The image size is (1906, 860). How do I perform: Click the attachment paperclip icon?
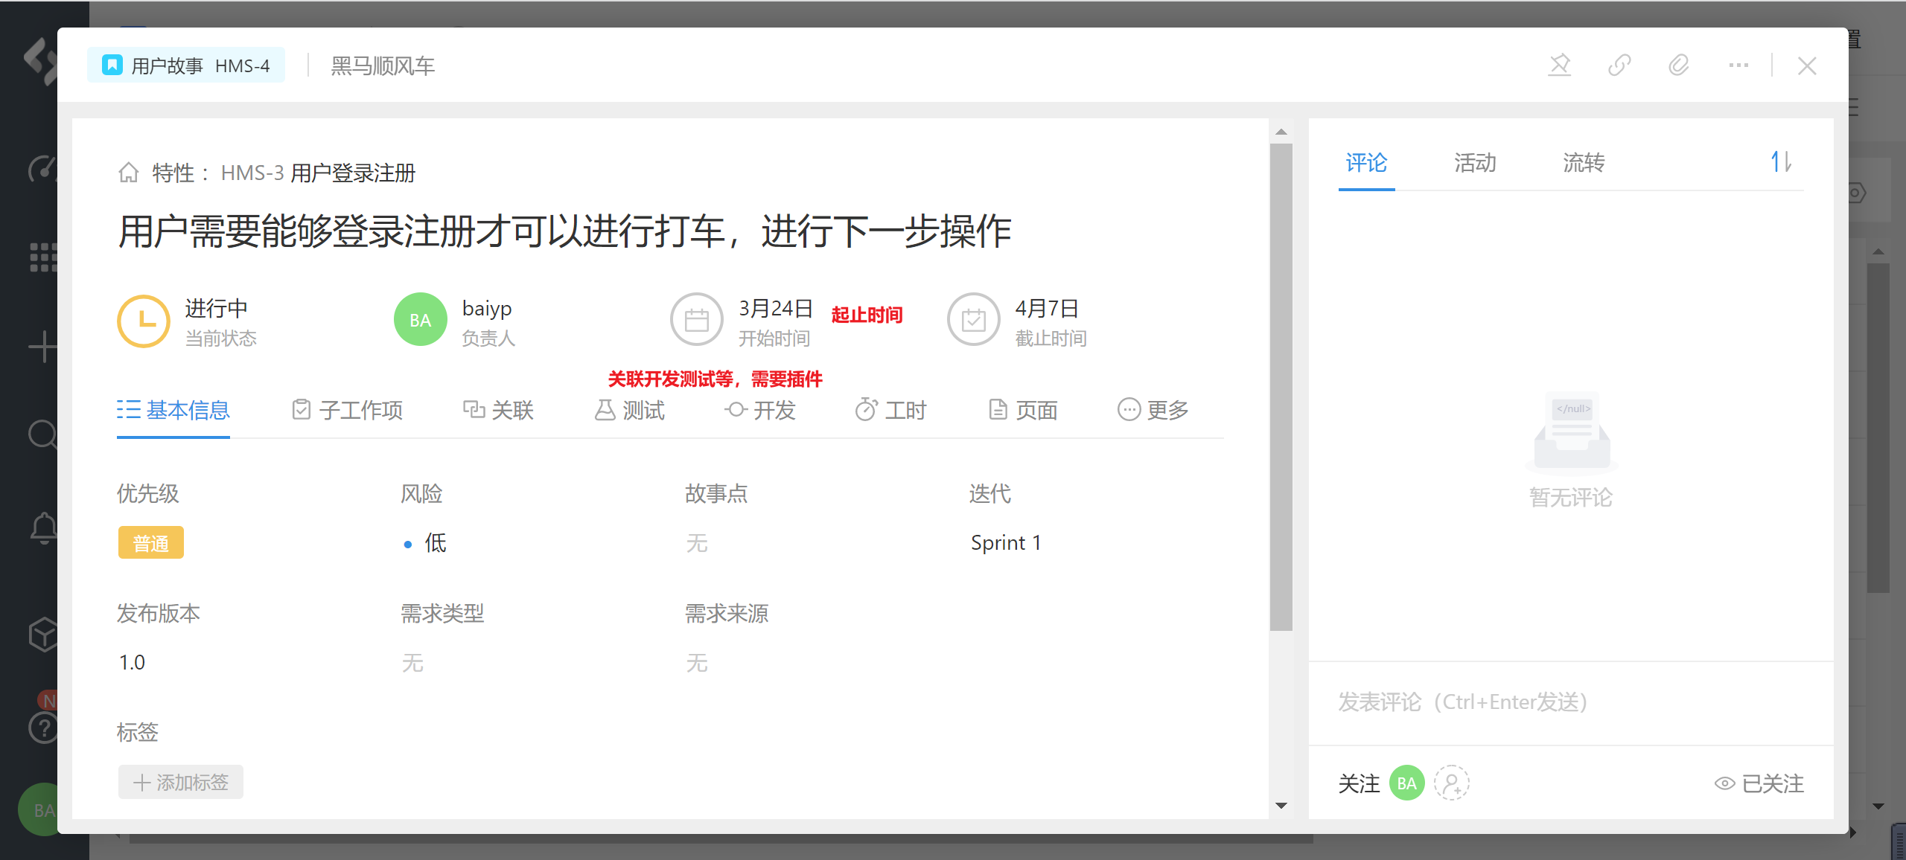click(1678, 65)
